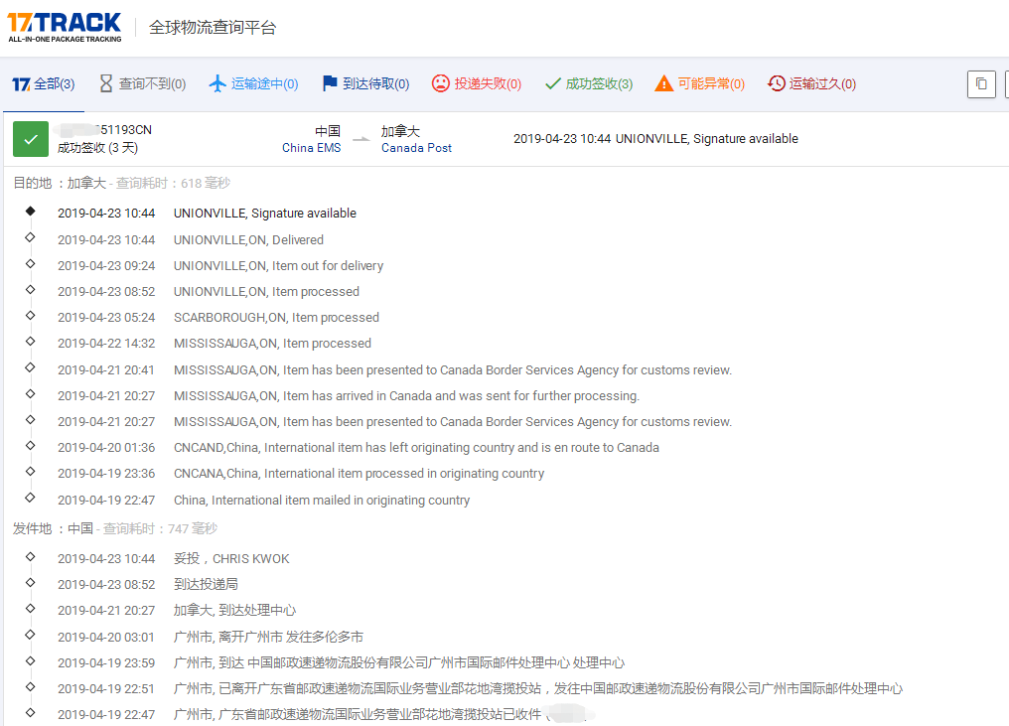
Task: Click the copy-to-clipboard icon at top right
Action: pos(981,83)
